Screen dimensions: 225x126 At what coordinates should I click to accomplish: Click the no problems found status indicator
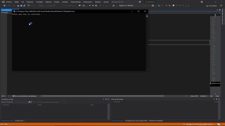24,96
